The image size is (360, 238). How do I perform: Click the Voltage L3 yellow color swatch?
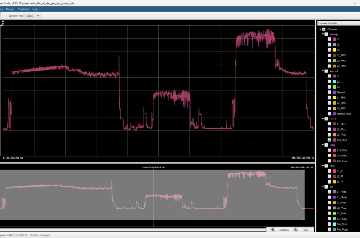click(x=335, y=50)
